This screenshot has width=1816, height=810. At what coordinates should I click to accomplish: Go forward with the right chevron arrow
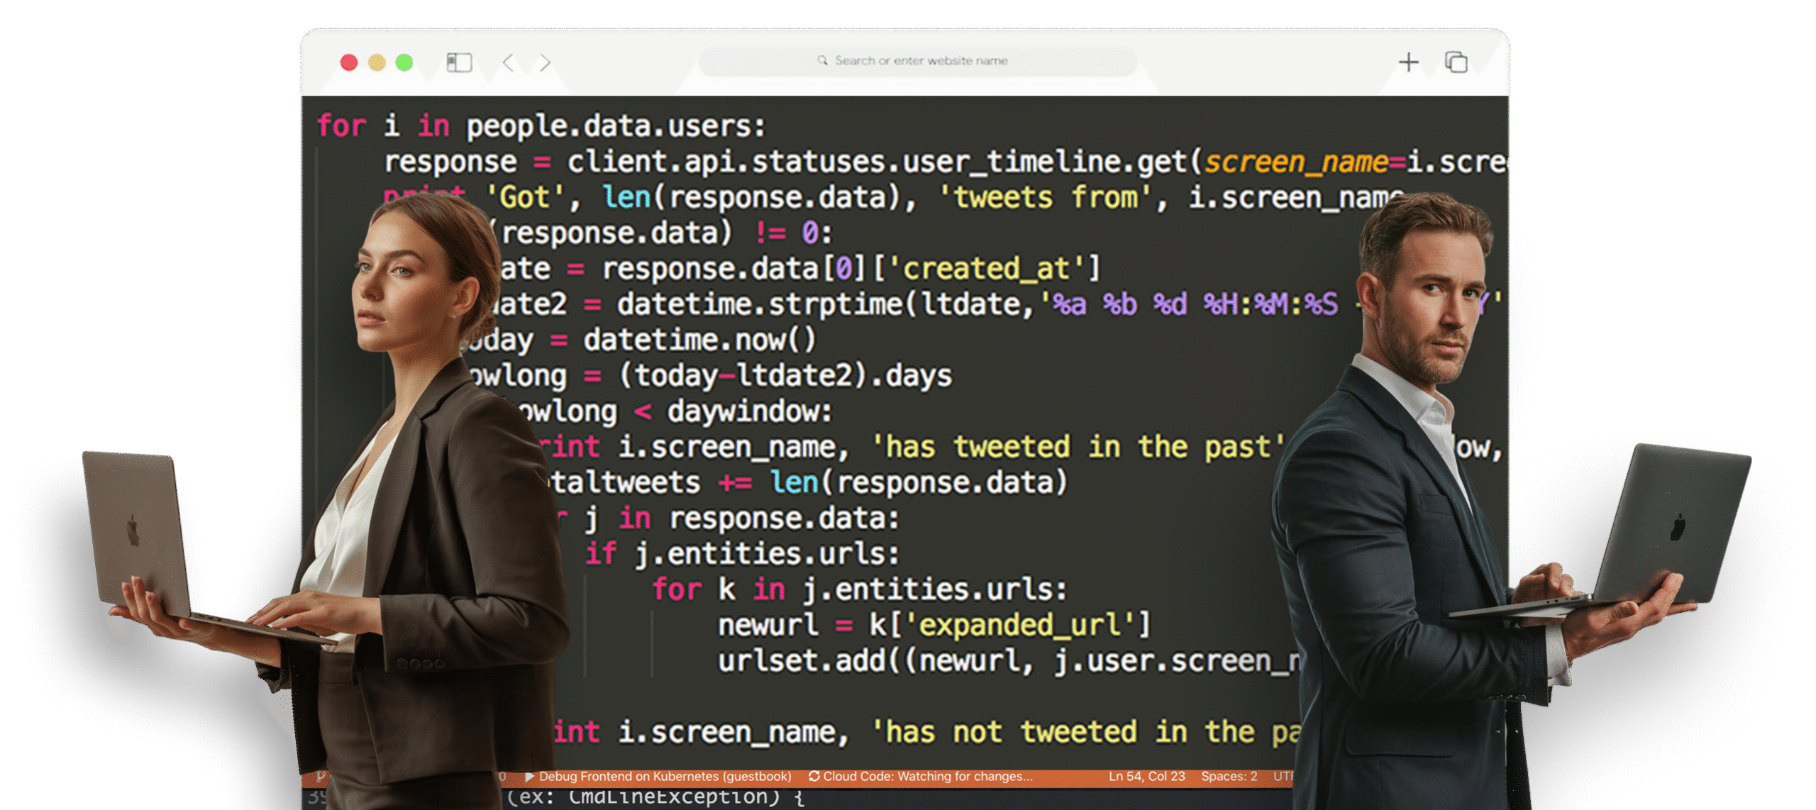click(545, 62)
